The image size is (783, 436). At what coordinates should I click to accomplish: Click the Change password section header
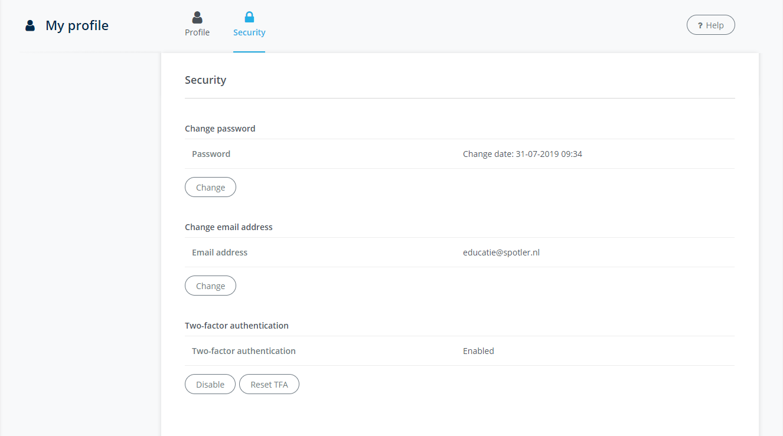click(x=220, y=128)
